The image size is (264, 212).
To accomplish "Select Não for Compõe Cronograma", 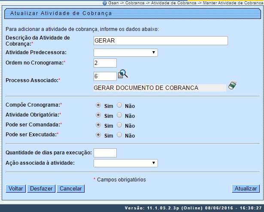I will 119,105.
